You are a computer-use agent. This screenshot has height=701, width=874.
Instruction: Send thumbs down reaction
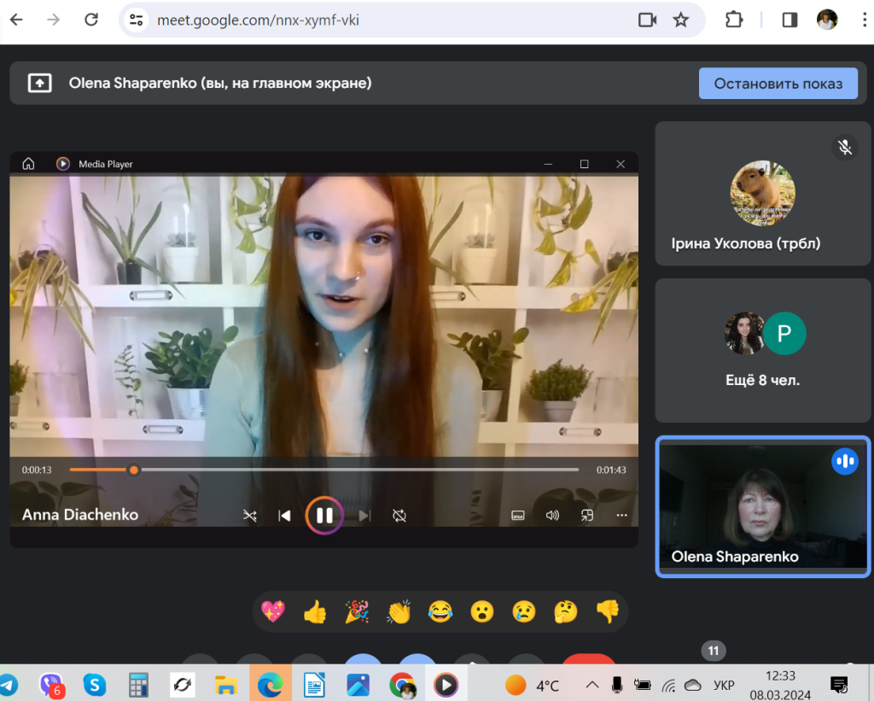point(608,611)
